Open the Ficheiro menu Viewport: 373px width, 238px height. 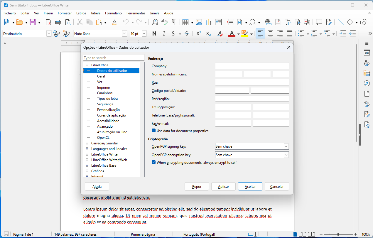[10, 13]
